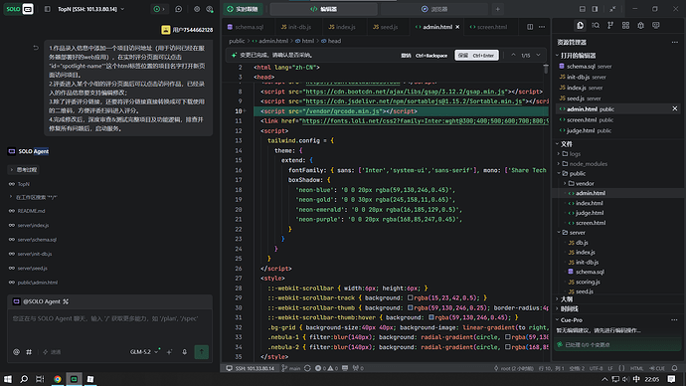Send message with green arrow button

pyautogui.click(x=201, y=352)
